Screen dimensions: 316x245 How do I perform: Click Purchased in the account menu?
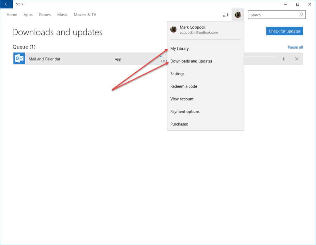click(206, 124)
